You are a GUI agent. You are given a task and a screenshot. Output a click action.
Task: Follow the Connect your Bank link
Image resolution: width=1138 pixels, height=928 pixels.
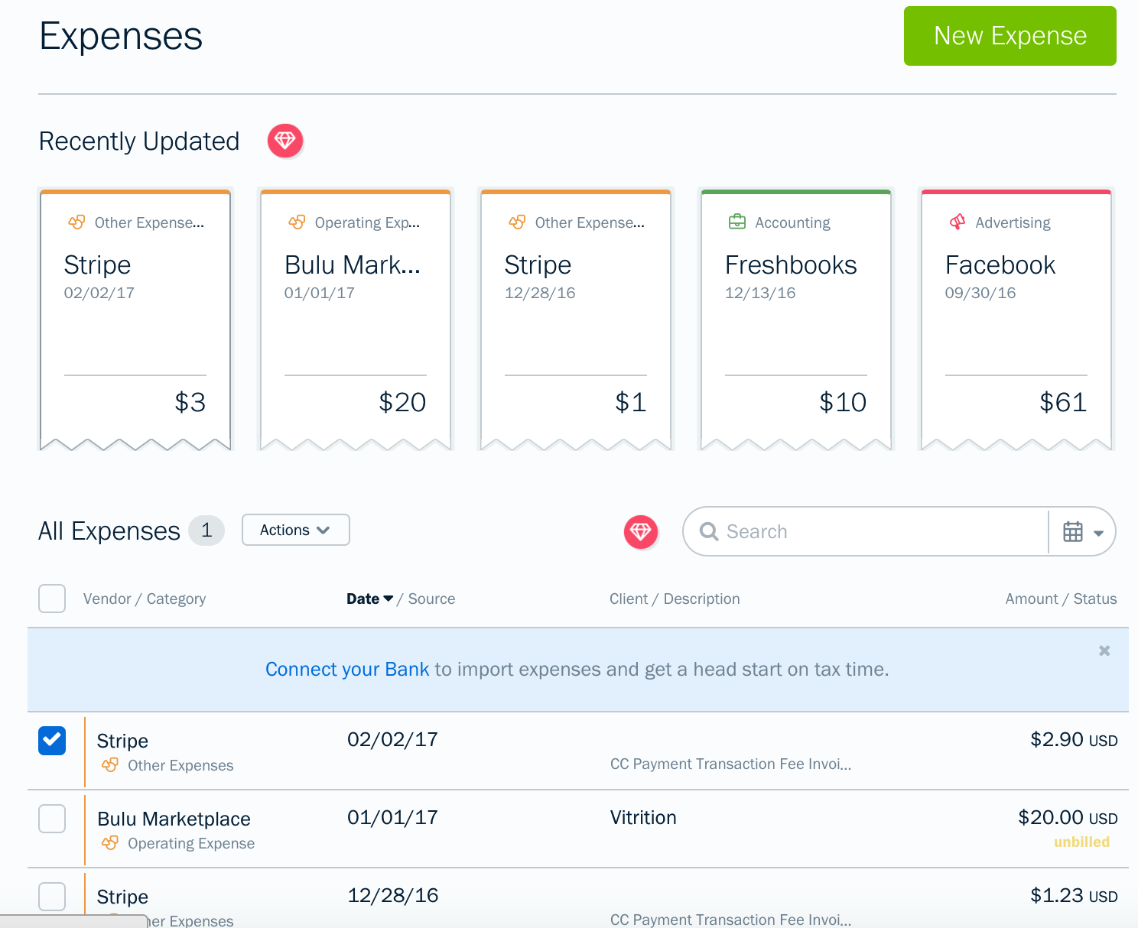pyautogui.click(x=347, y=670)
